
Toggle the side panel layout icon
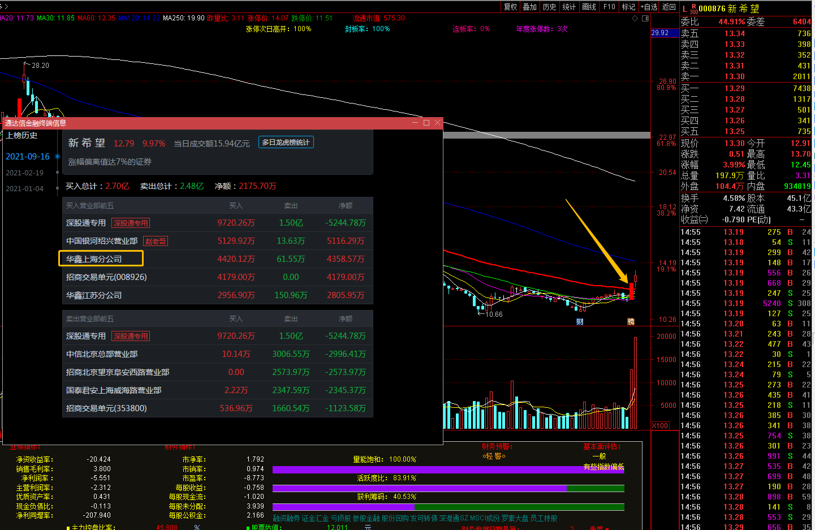coord(645,18)
